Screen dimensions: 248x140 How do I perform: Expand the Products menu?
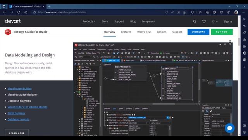tap(89, 21)
